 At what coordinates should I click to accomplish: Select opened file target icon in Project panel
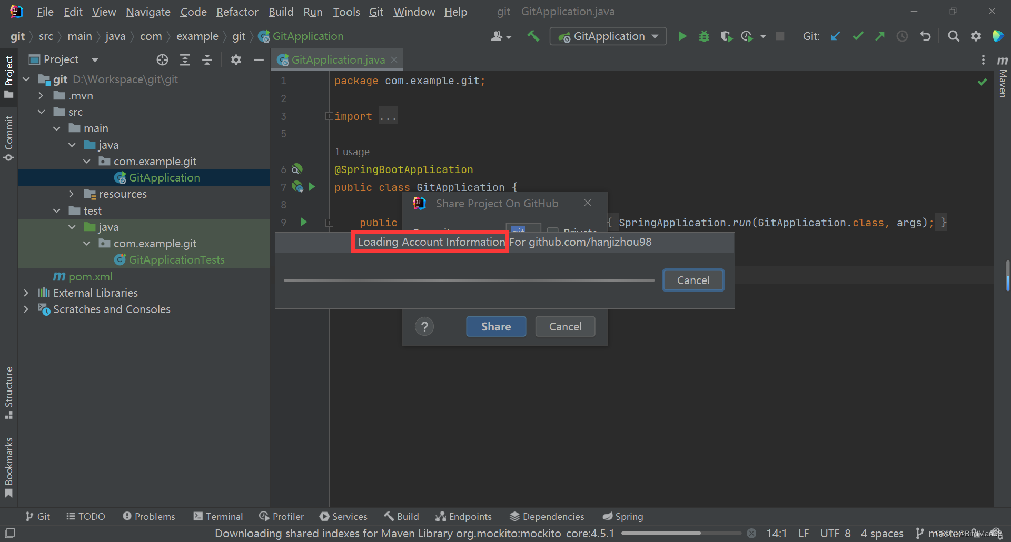tap(162, 60)
